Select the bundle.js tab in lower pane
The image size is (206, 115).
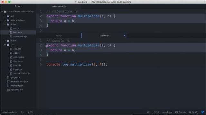point(104,35)
